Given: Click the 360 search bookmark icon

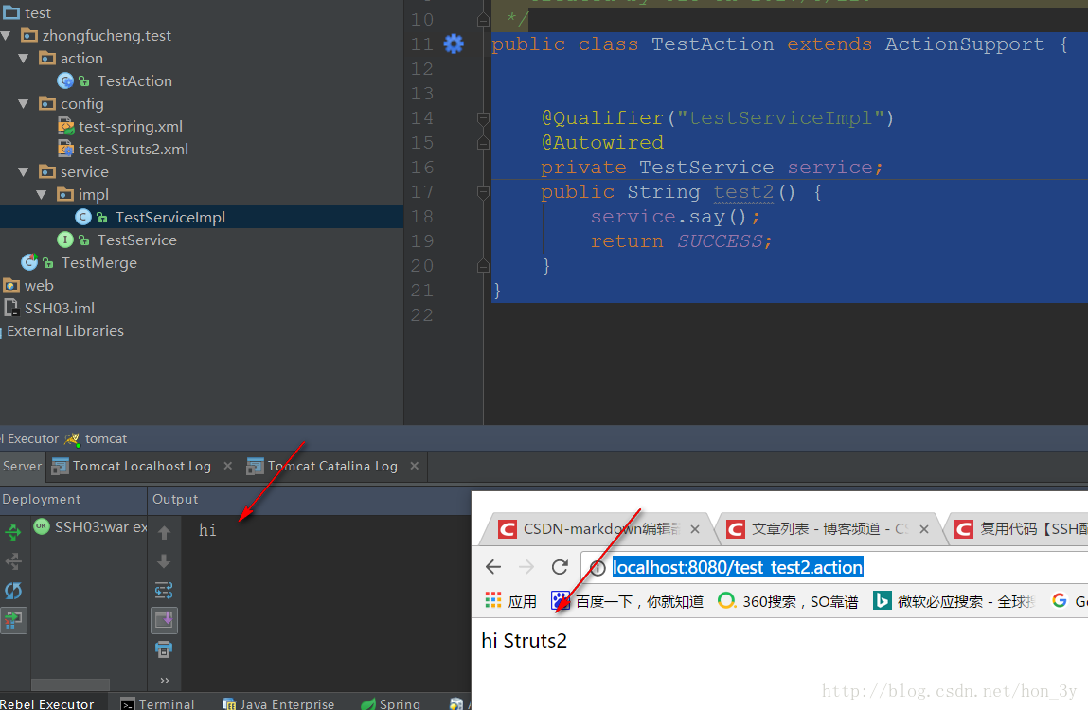Looking at the screenshot, I should coord(726,600).
